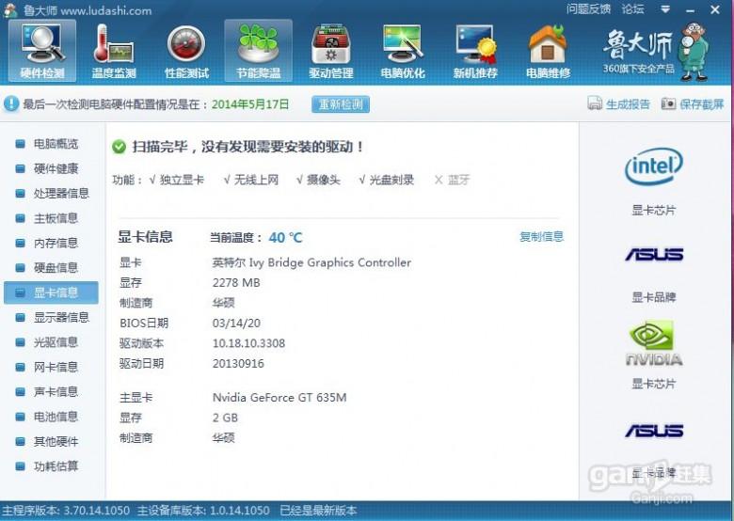Open the 电脑维修 computer repair
Screen dimensions: 734x521
pyautogui.click(x=548, y=51)
